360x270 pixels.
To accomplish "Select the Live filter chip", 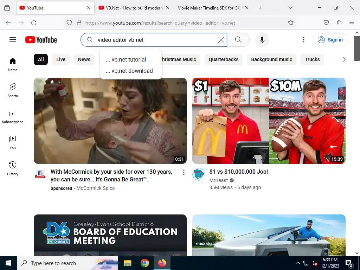I will pos(61,59).
